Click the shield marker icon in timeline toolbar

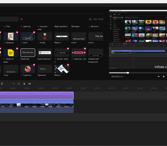(x=2, y=84)
